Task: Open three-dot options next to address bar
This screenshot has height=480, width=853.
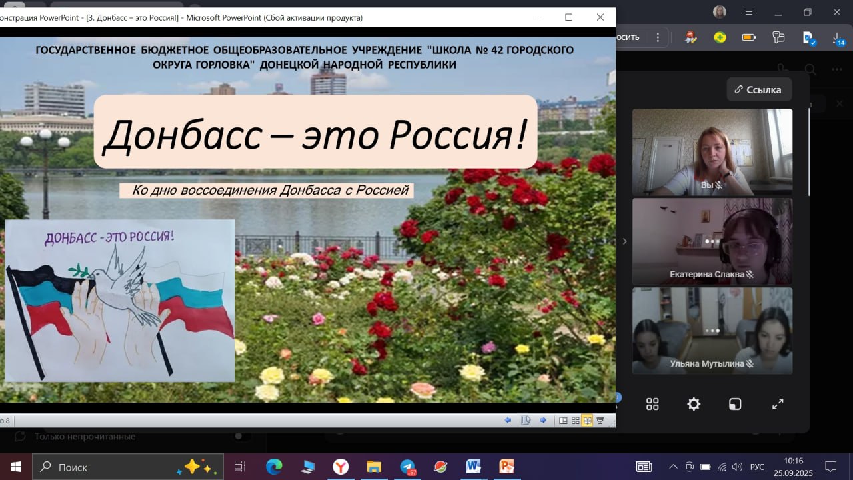Action: (x=658, y=37)
